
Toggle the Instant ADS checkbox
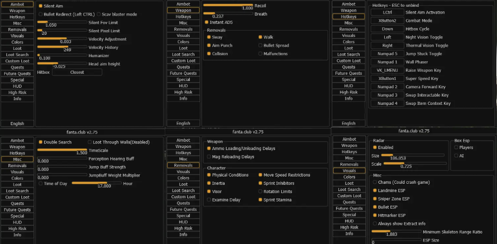206,22
